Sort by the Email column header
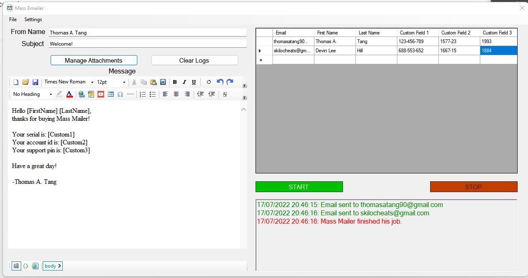The height and width of the screenshot is (278, 528). 293,32
